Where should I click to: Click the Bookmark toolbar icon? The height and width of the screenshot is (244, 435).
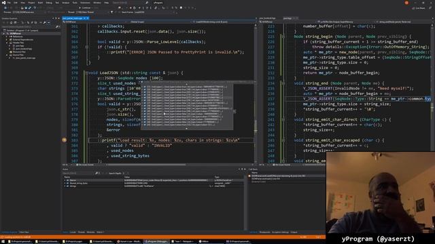181,7
